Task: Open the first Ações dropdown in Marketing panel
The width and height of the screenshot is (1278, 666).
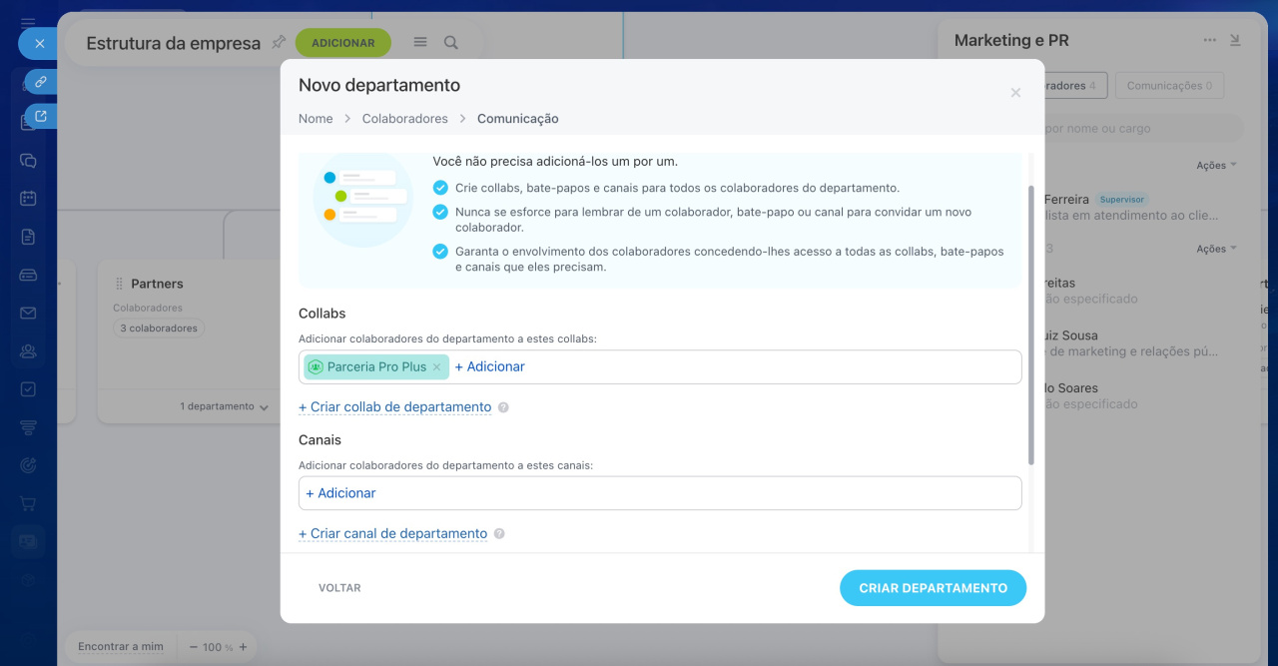Action: pyautogui.click(x=1216, y=165)
